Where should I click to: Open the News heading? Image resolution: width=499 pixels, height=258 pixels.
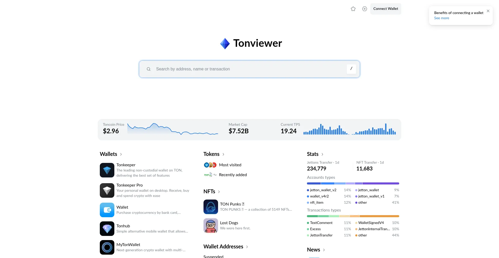[x=313, y=250]
